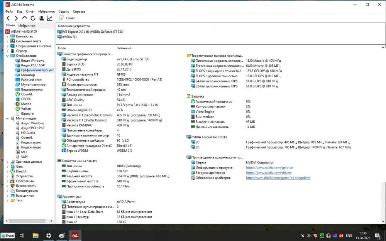Screen dimensions: 386x241
Task: Open the Сервис menu
Action: [x=64, y=11]
